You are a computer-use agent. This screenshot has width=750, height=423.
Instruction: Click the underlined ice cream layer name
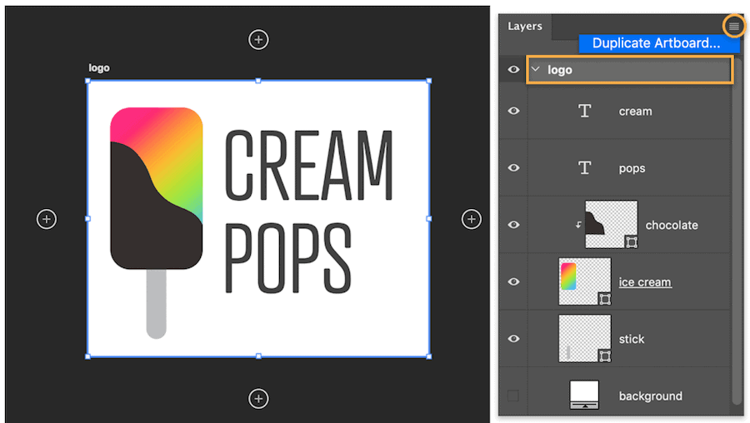[x=645, y=282]
